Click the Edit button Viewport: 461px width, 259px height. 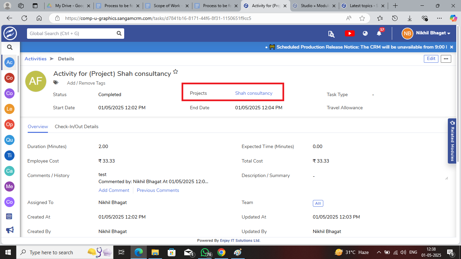tap(431, 59)
